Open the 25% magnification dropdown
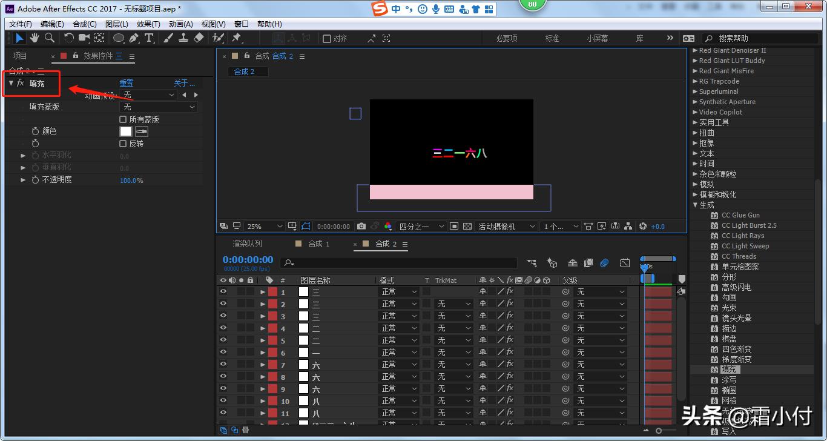 pos(265,226)
